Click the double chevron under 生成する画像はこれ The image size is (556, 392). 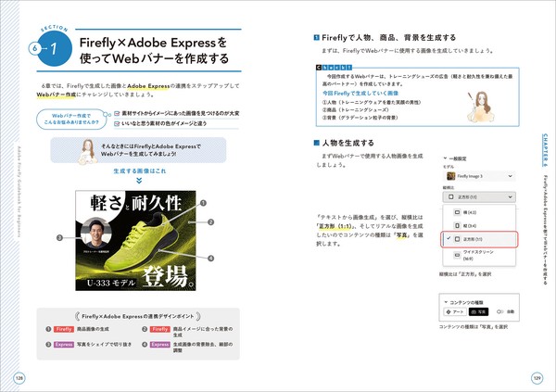coord(139,181)
